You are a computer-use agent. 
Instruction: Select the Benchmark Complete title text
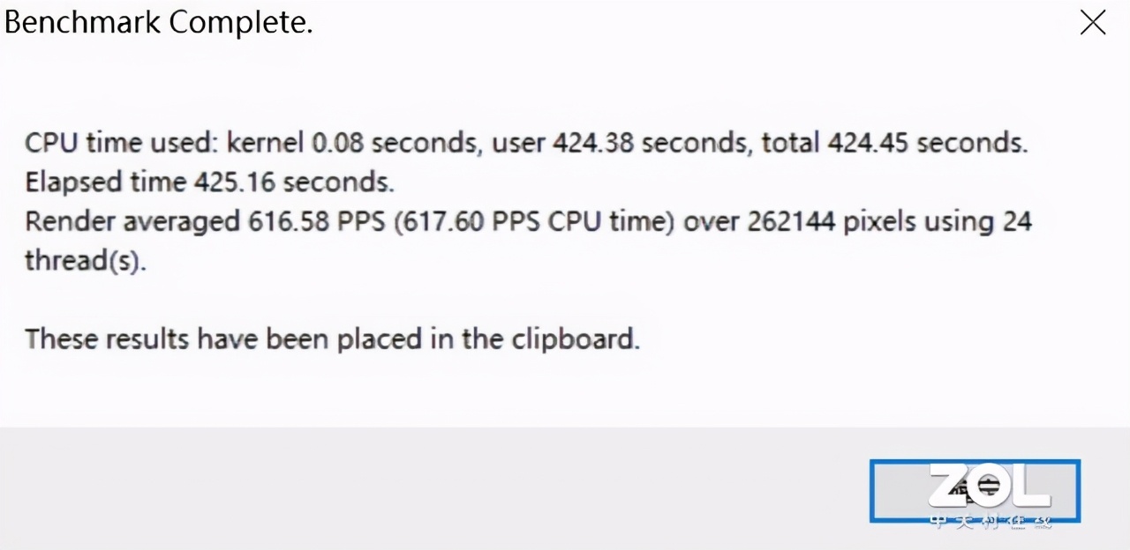(158, 22)
